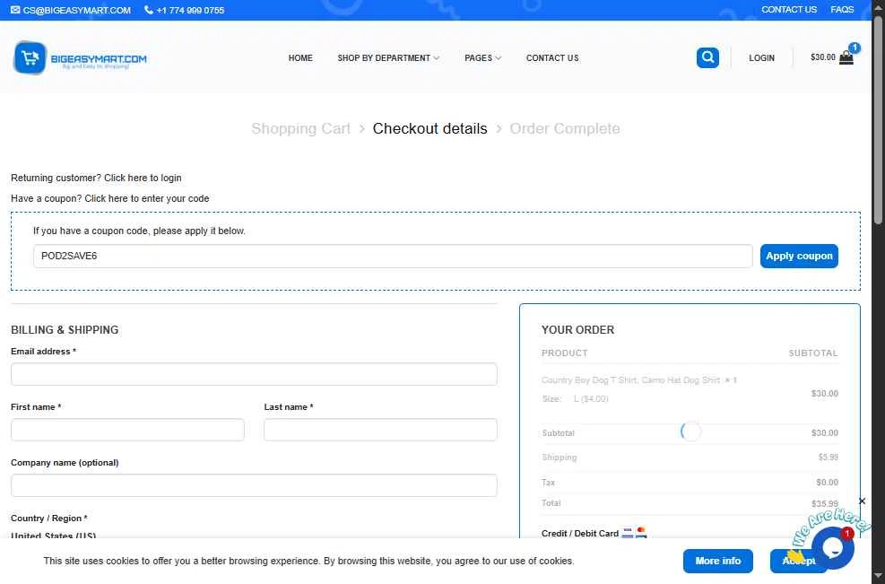Click the $35.99 order total
Screen dimensions: 885x584
click(x=825, y=503)
